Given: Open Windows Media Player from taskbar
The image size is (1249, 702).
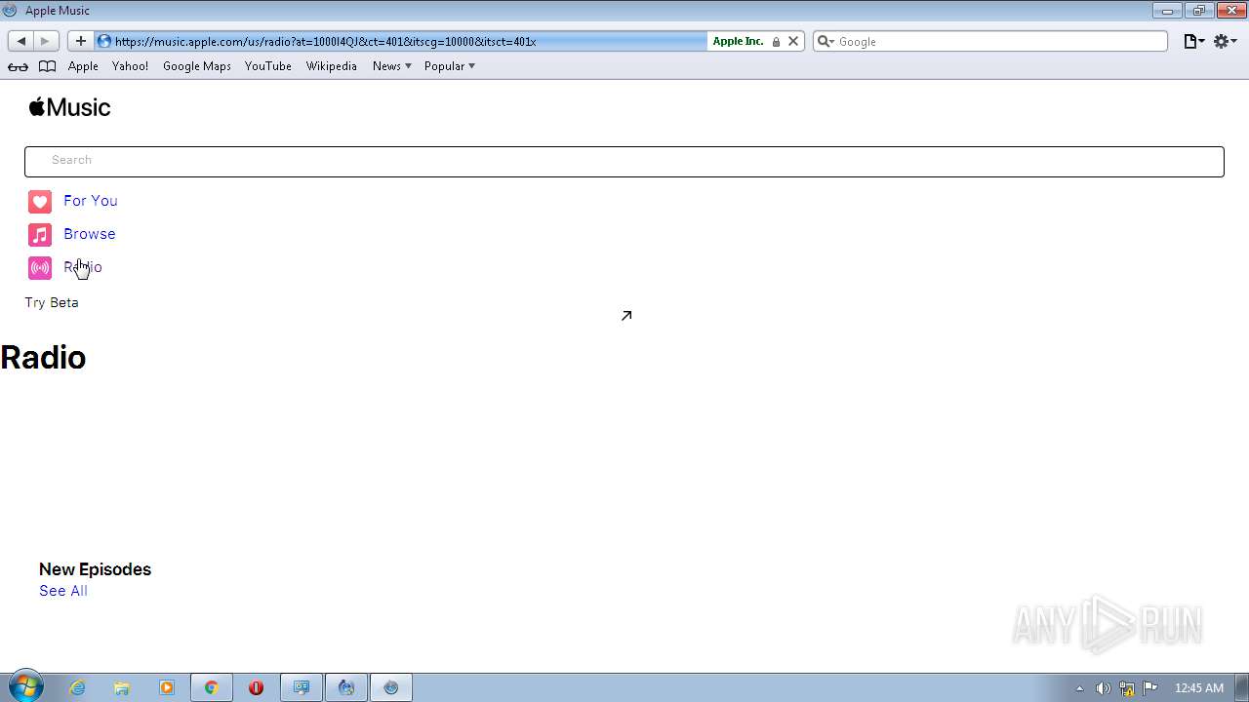Looking at the screenshot, I should (x=166, y=687).
